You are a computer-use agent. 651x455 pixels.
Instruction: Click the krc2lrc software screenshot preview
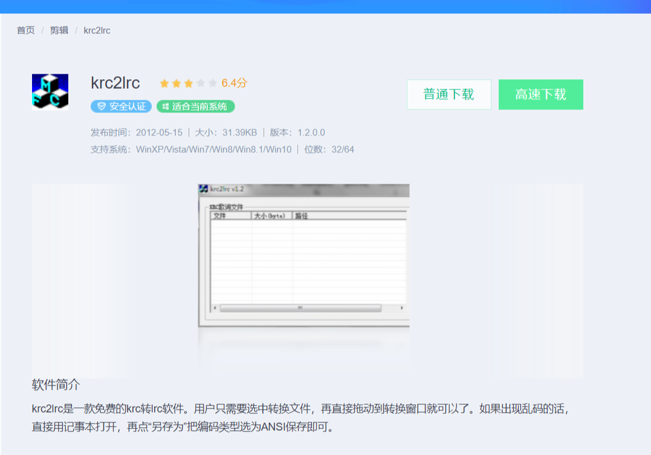tap(302, 254)
